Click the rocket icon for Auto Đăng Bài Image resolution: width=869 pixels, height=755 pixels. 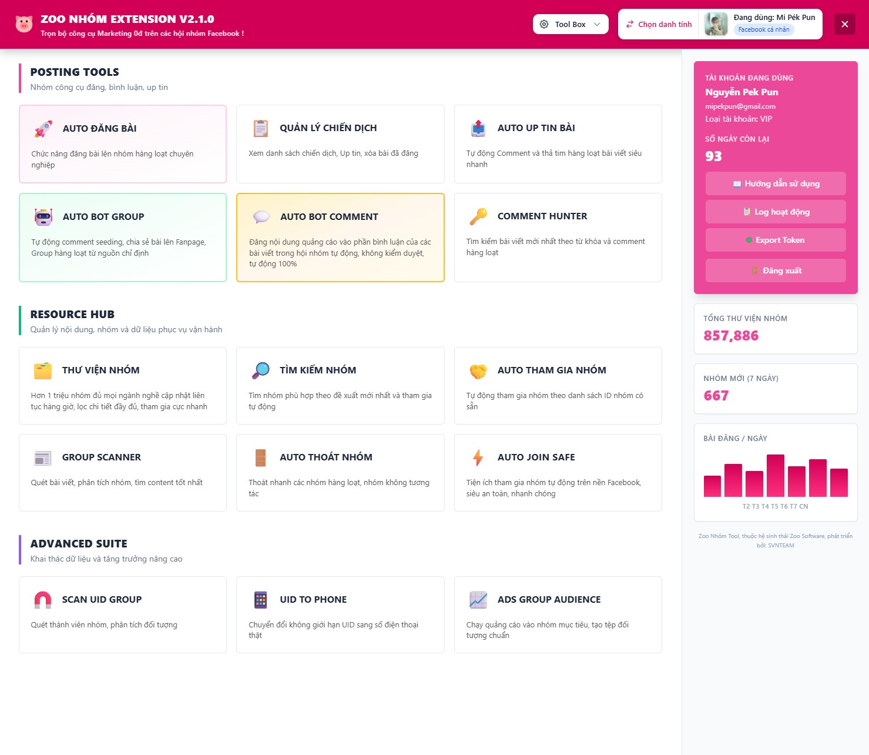[x=43, y=129]
